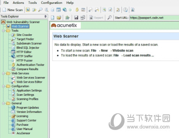Screen dimensions: 179x138
Task: Open the Target Finder magnifier in top toolbar
Action: [x=40, y=10]
